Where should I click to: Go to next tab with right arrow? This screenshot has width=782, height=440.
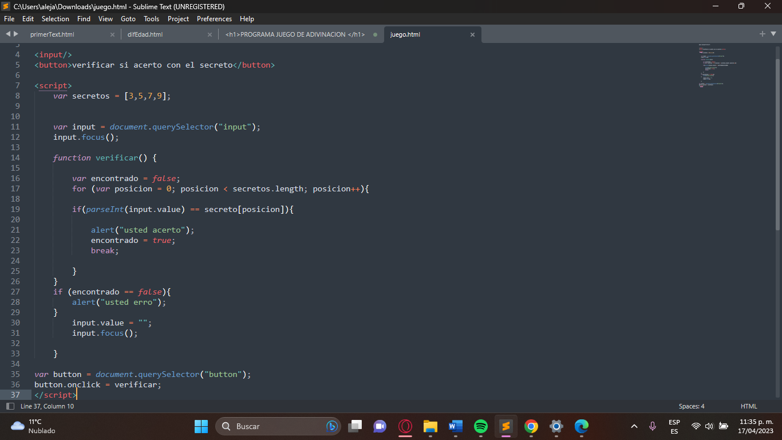click(15, 34)
